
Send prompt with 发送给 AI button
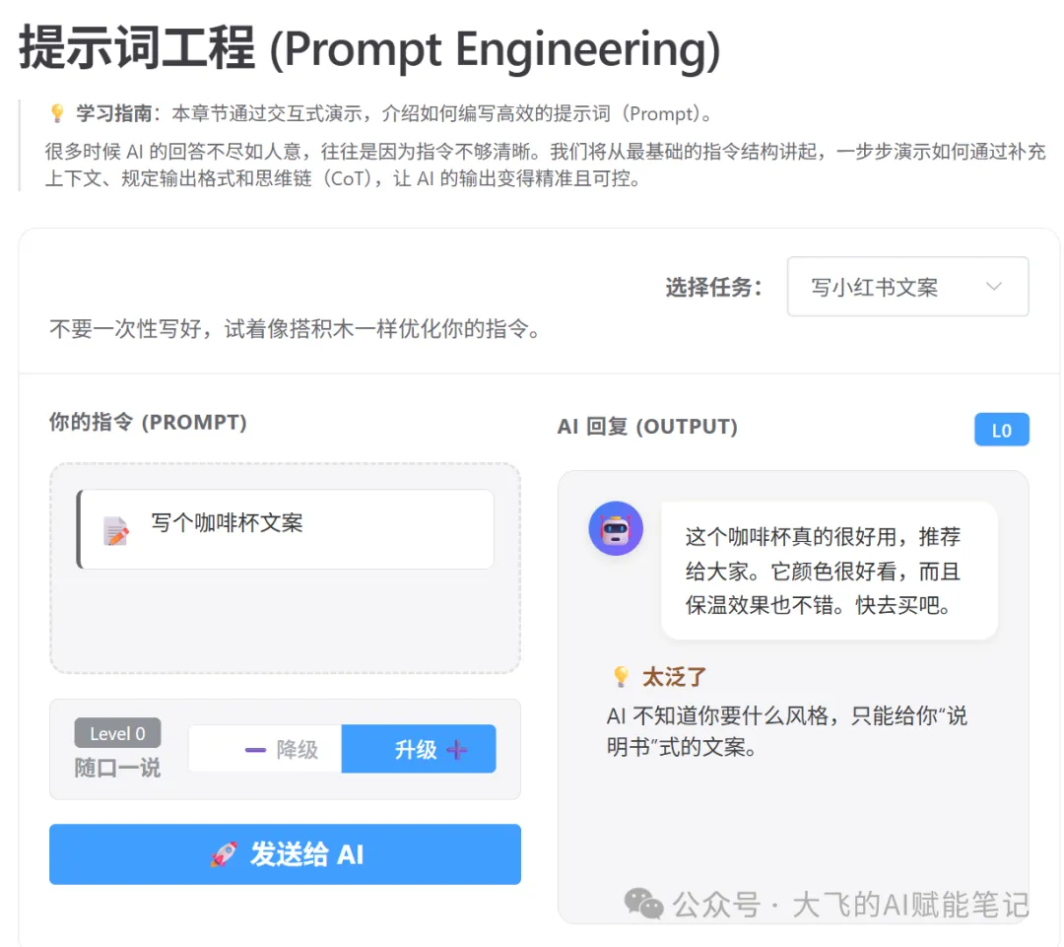(x=285, y=854)
